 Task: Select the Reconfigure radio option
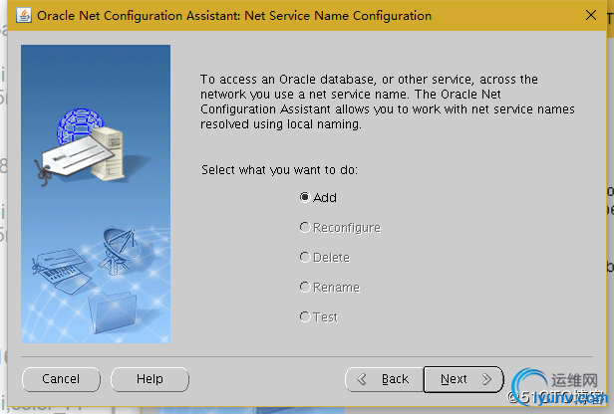pyautogui.click(x=340, y=228)
